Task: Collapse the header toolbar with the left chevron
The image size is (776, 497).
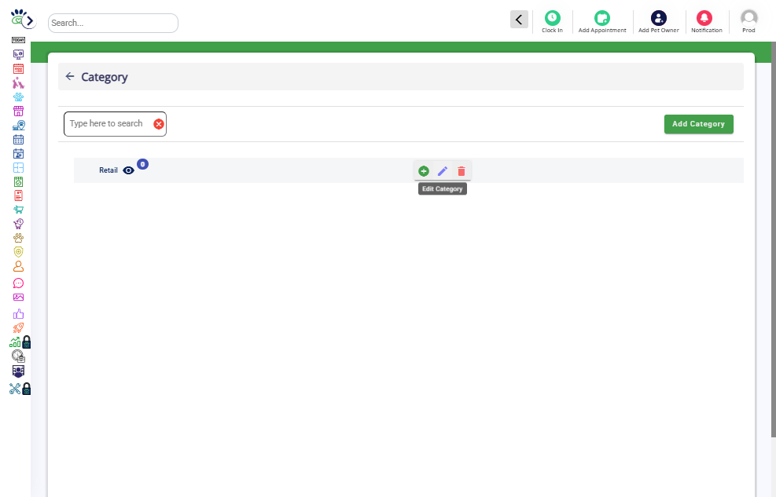Action: pos(519,20)
